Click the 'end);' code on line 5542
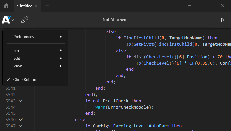This screenshot has height=131, width=231. [91, 94]
